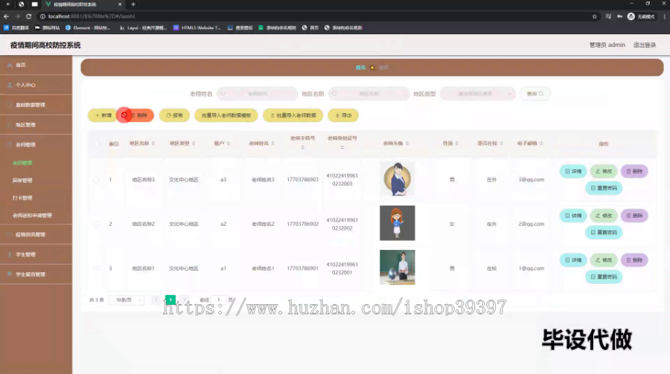Click the 前往 page number input
Screen dimensions: 670x374
coord(218,300)
